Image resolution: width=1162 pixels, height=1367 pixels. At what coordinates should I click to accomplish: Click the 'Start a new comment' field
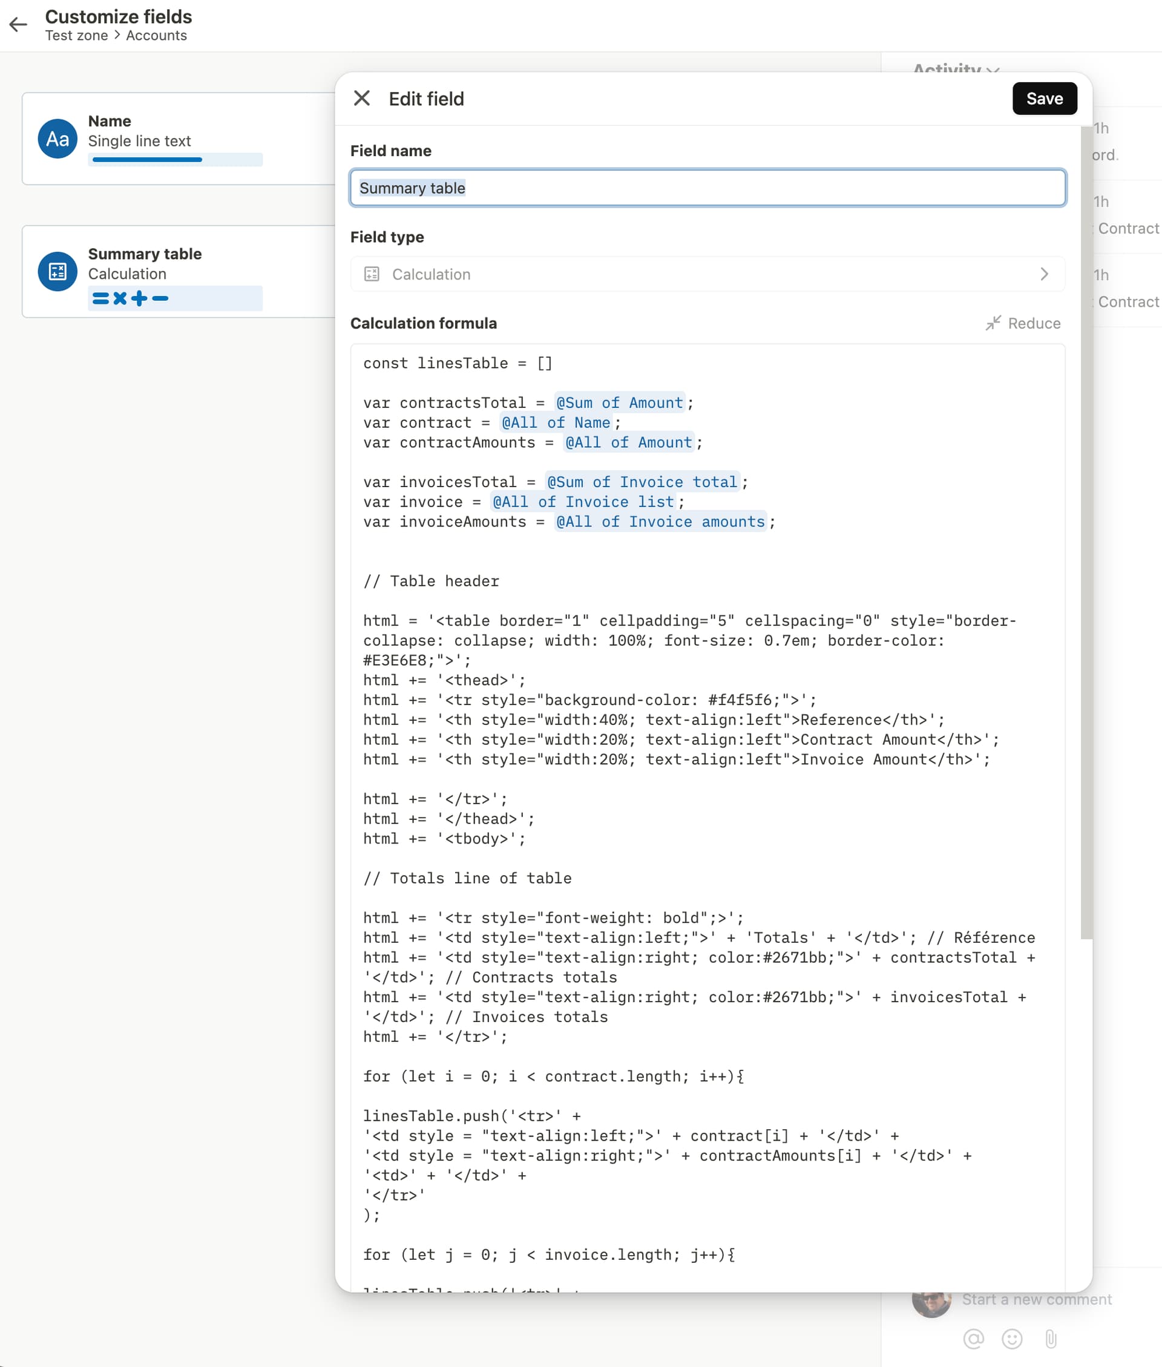point(1036,1299)
